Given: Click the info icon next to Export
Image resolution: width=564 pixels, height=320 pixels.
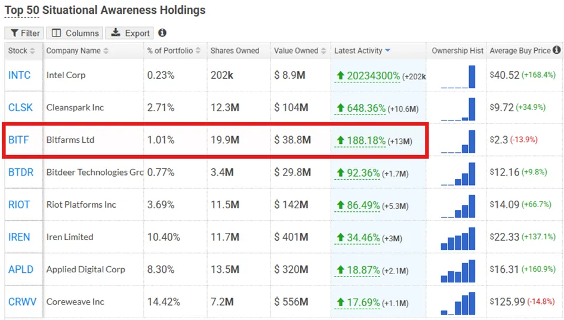Looking at the screenshot, I should point(162,33).
